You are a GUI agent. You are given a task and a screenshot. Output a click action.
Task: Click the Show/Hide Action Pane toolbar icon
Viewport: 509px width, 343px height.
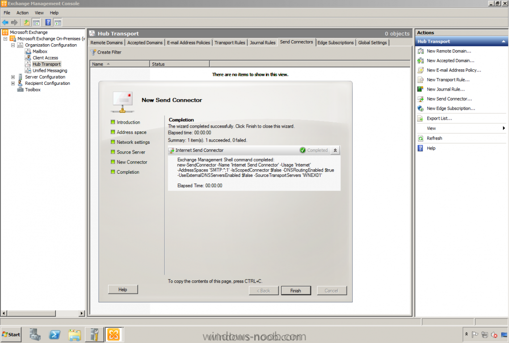click(x=58, y=22)
